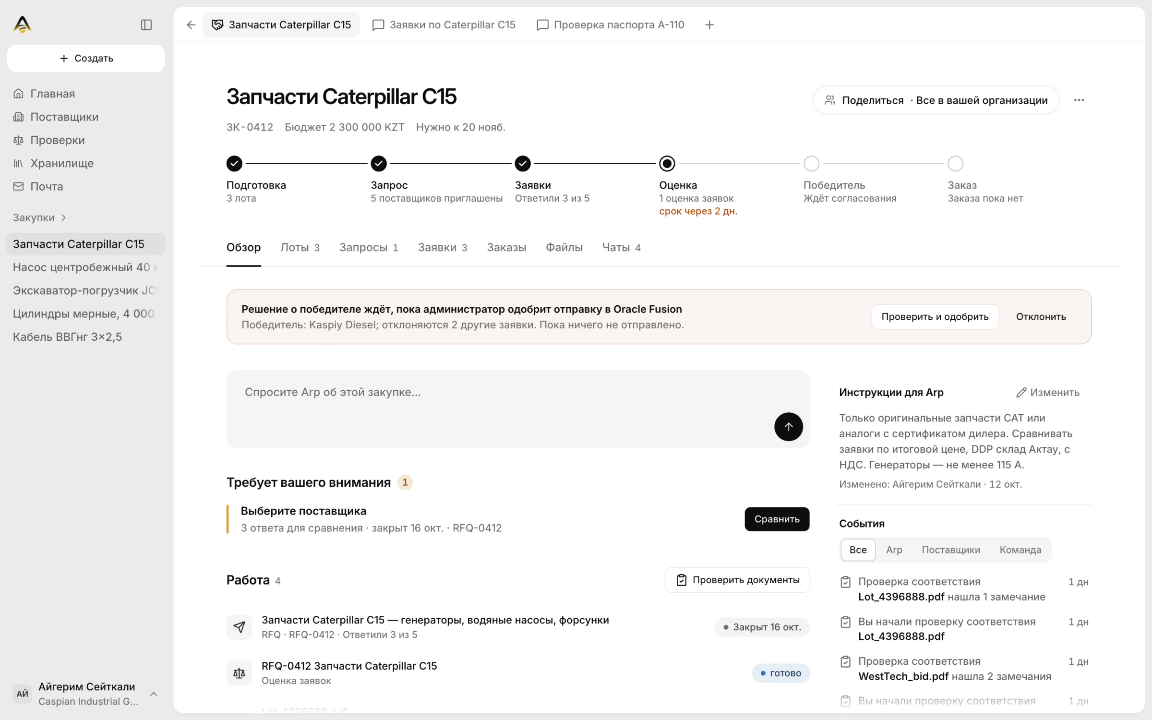Open the three-dot more options menu
This screenshot has height=720, width=1152.
click(x=1079, y=100)
